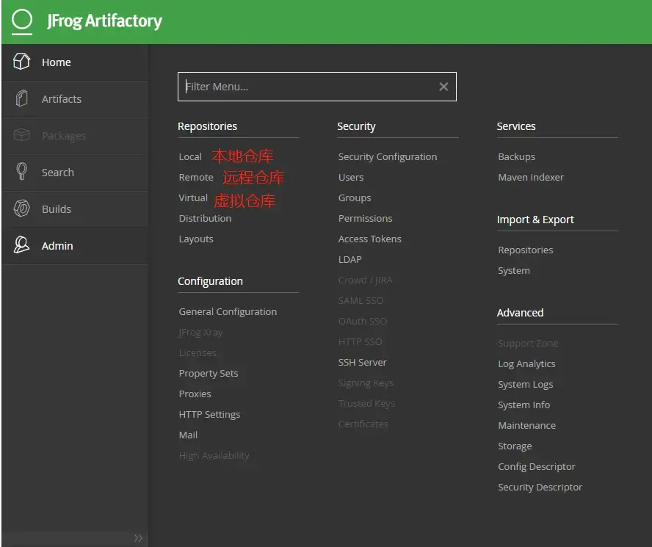Expand sidebar using double chevron arrows

point(138,538)
